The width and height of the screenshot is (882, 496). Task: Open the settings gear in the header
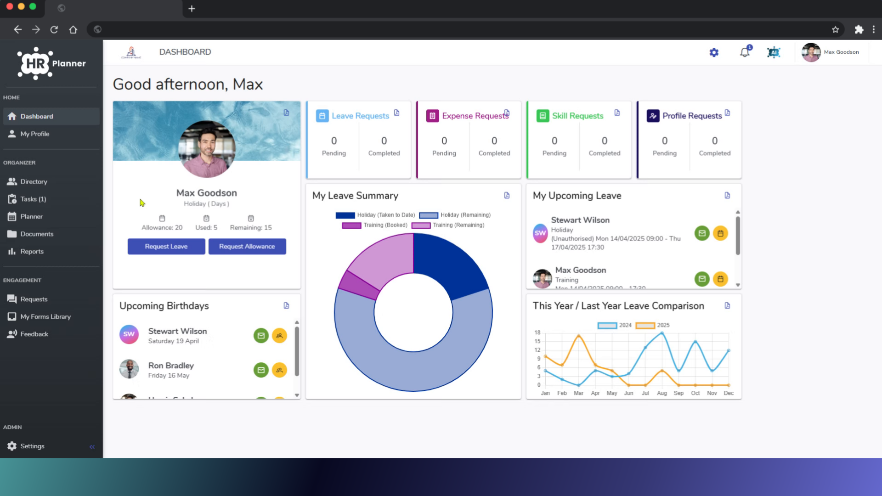click(x=714, y=52)
